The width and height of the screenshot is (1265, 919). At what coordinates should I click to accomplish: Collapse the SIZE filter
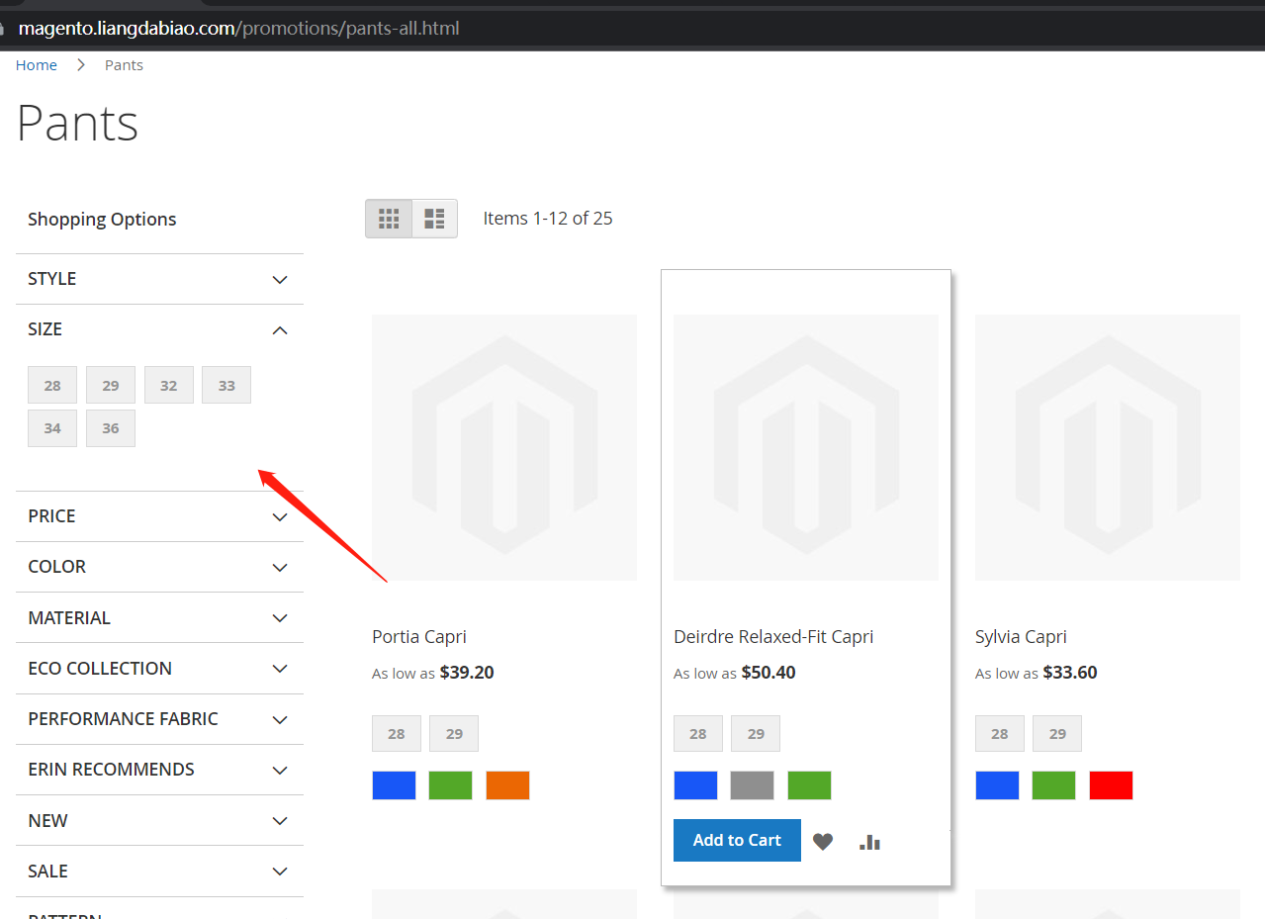tap(159, 329)
